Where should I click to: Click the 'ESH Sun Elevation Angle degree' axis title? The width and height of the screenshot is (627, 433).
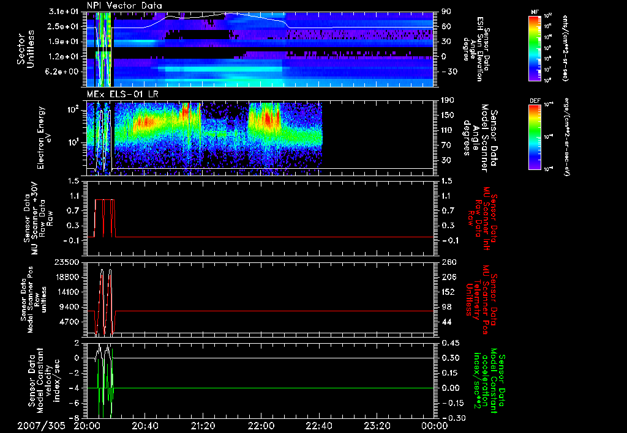[x=475, y=49]
